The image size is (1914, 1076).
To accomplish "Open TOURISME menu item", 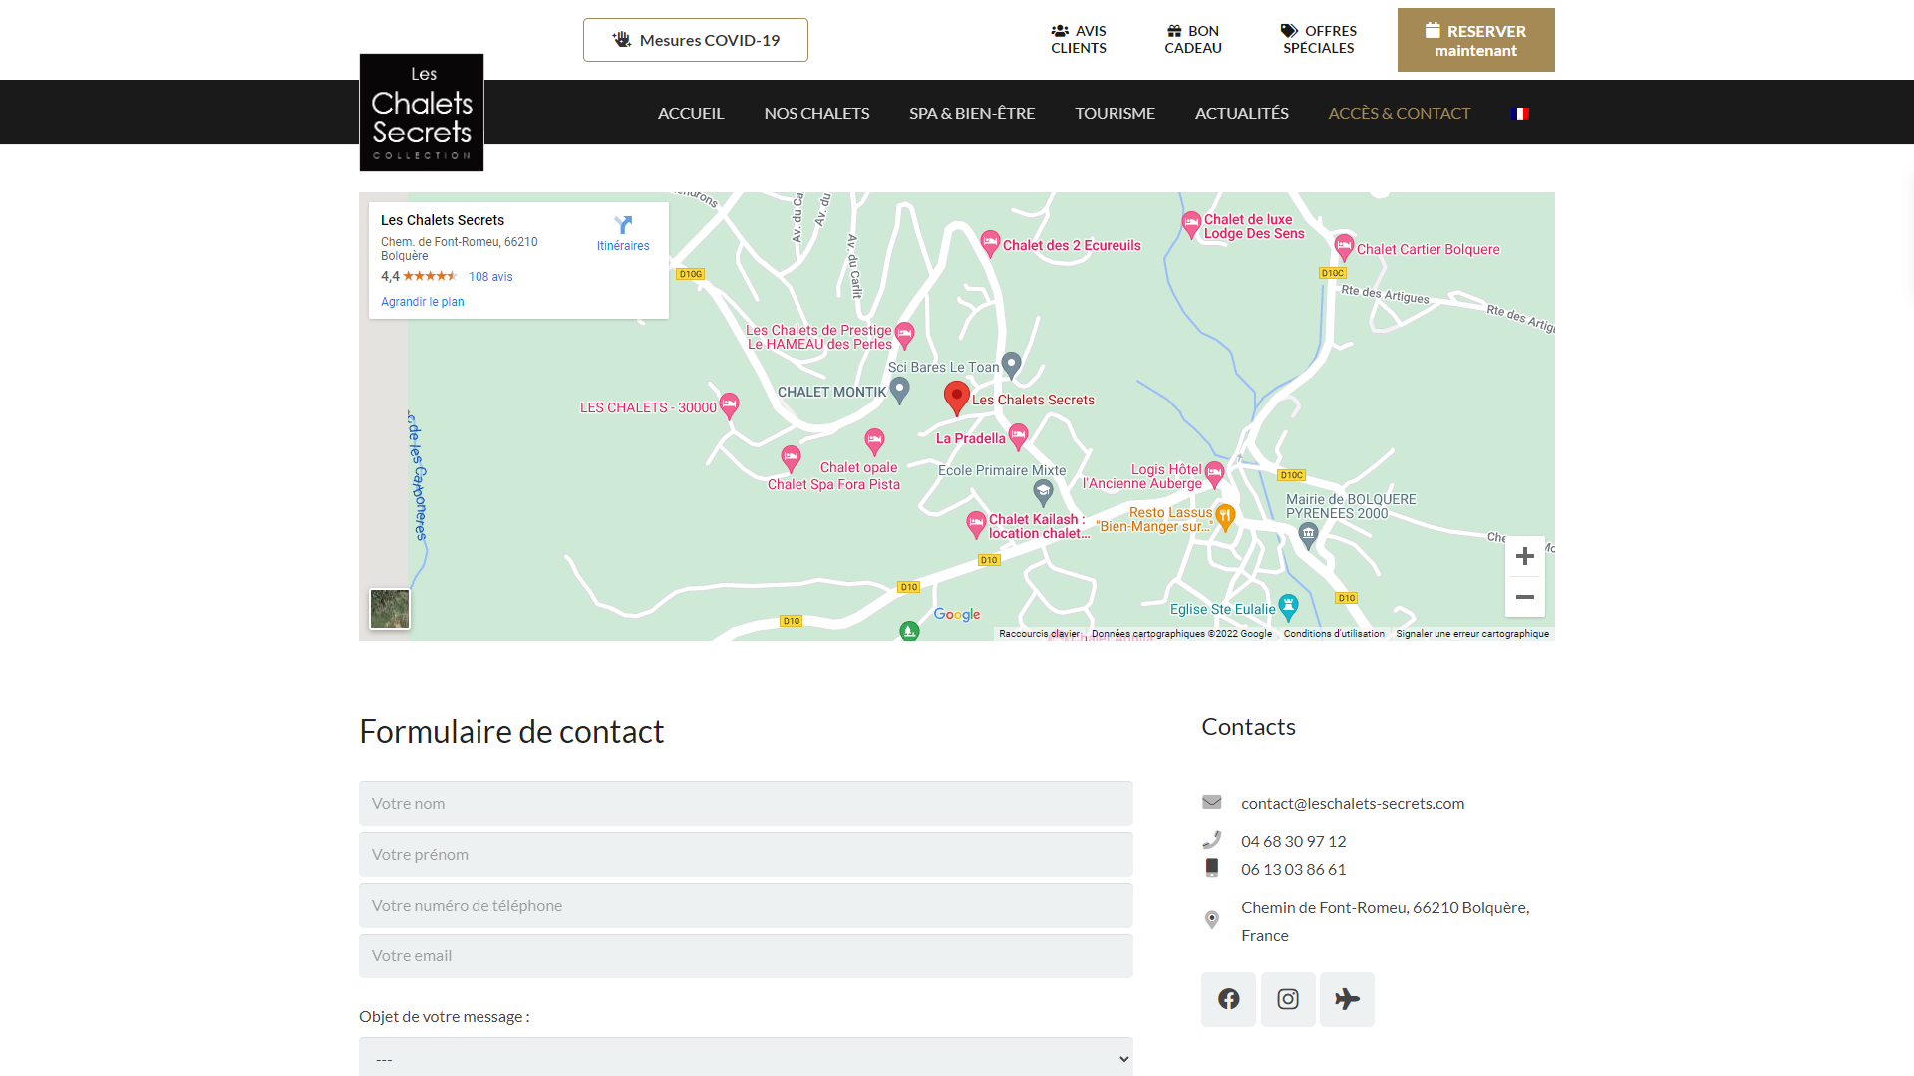I will click(1115, 113).
